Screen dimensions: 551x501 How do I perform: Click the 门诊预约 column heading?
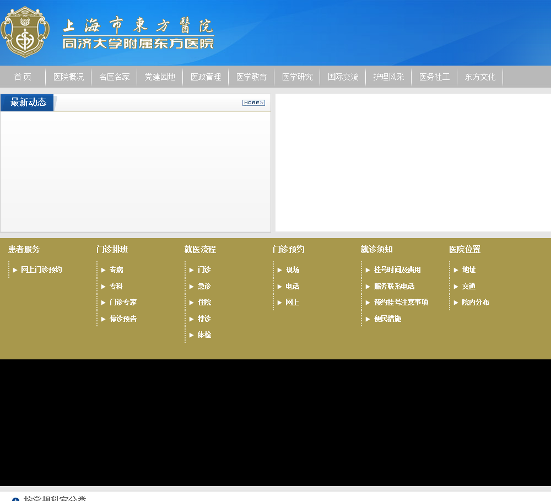click(x=289, y=249)
